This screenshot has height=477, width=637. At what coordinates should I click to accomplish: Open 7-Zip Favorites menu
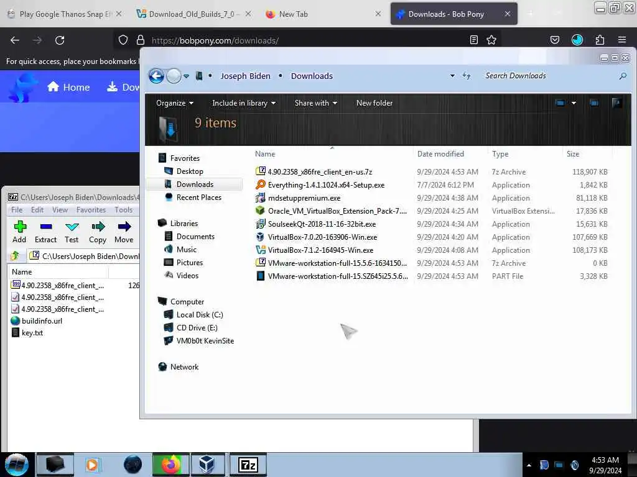(x=91, y=210)
